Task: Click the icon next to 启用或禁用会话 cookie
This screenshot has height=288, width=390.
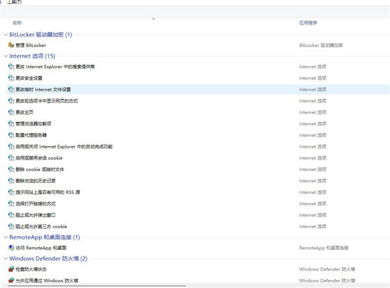Action: tap(11, 158)
